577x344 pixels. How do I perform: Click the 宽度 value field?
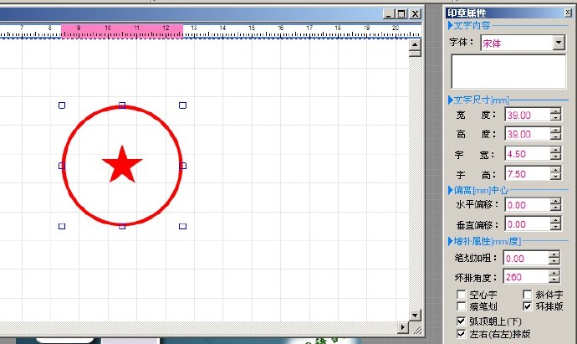(x=528, y=115)
